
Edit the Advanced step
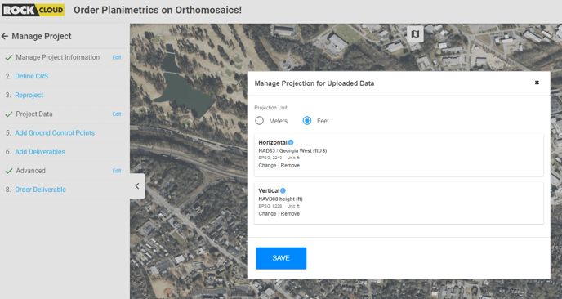coord(117,171)
